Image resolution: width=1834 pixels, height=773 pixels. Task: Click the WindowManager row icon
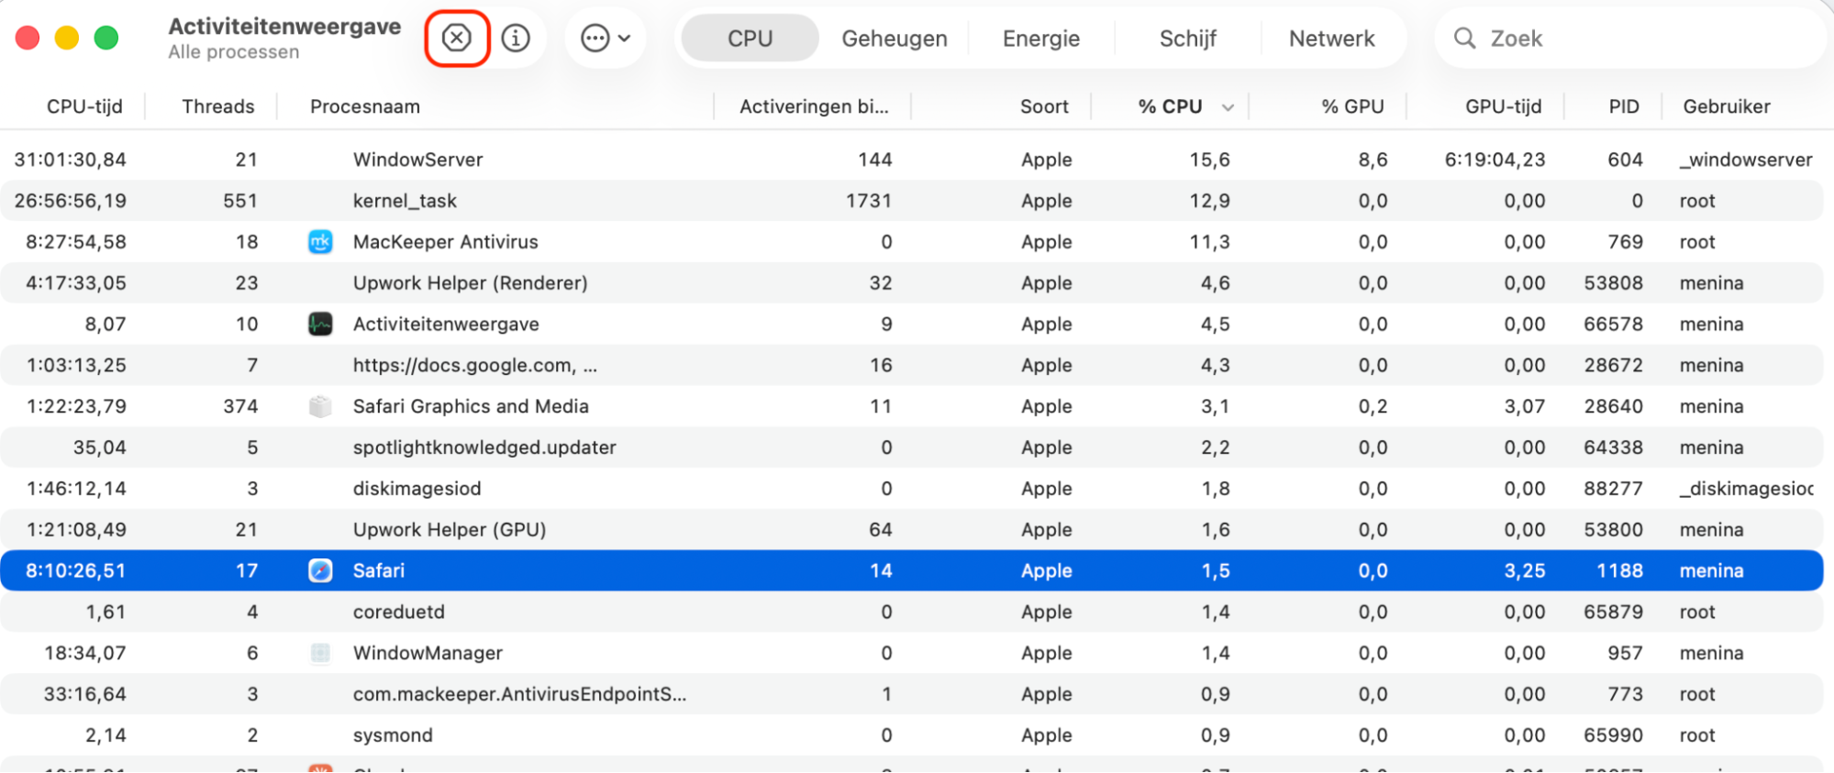320,653
